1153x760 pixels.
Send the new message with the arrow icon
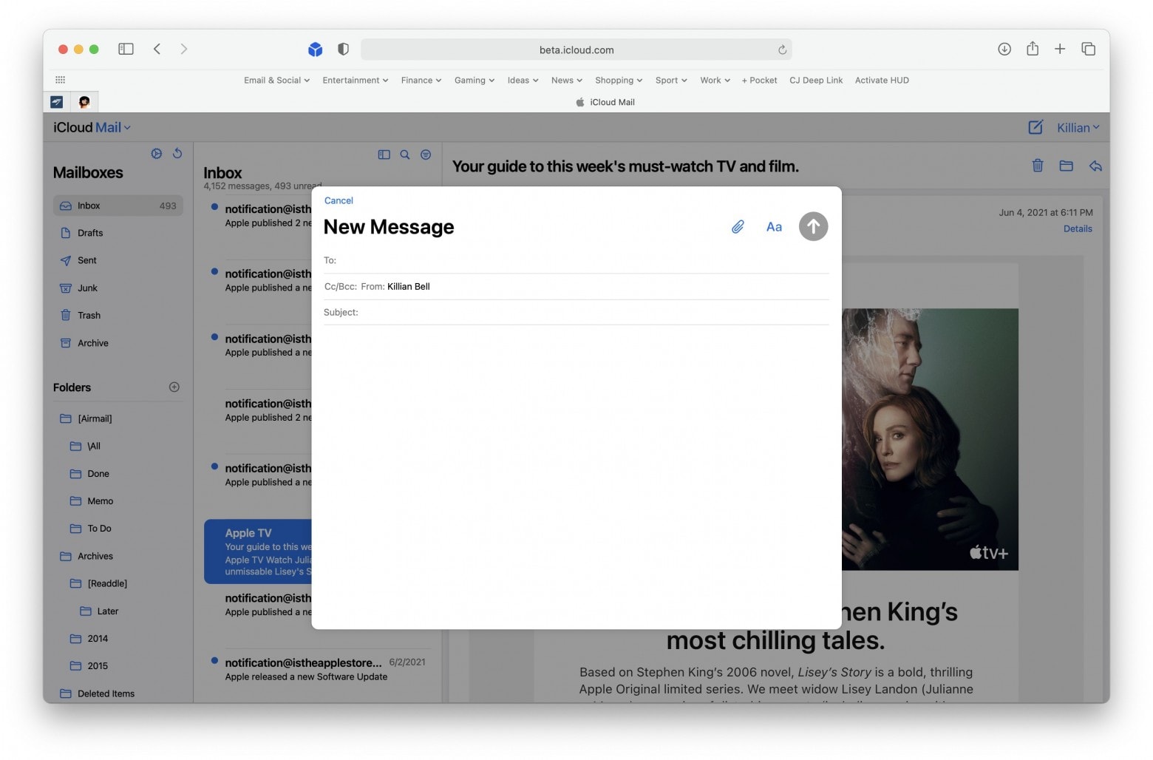(x=813, y=226)
